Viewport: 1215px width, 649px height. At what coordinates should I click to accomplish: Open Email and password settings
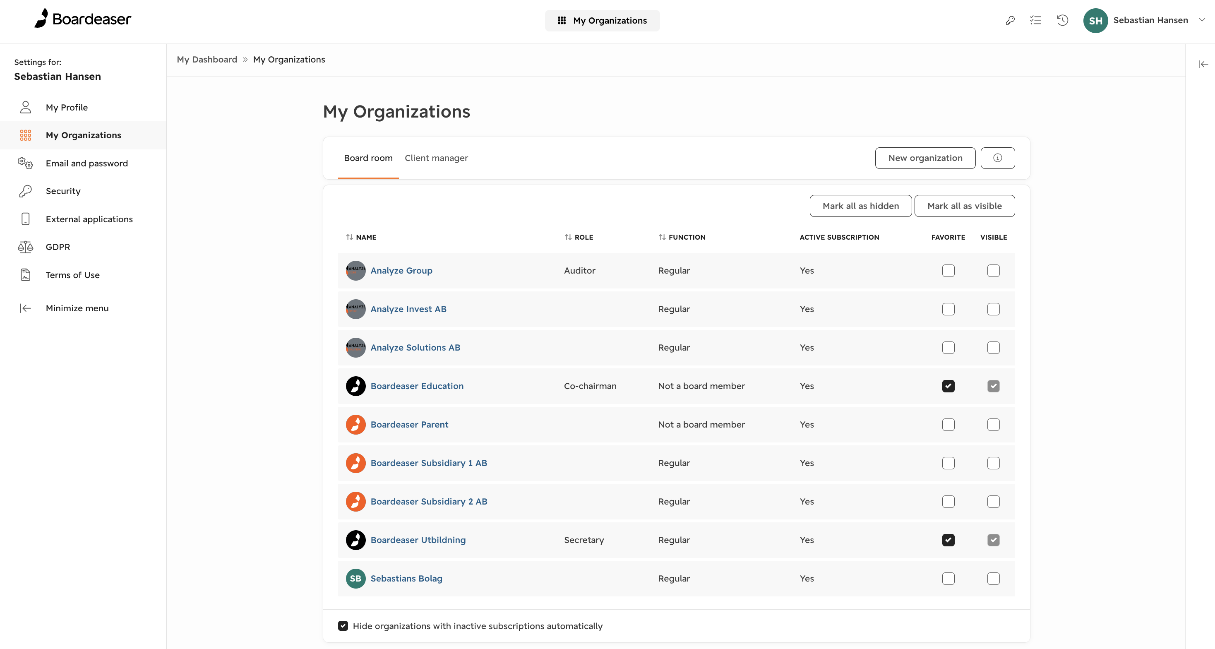[87, 163]
